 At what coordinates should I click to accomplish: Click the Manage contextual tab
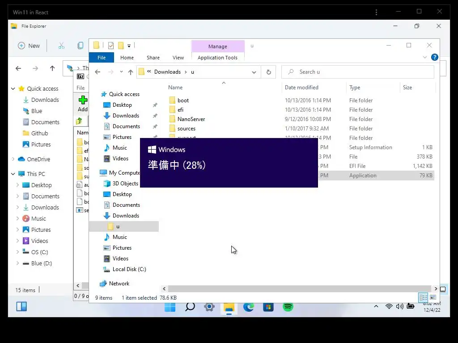(x=218, y=46)
